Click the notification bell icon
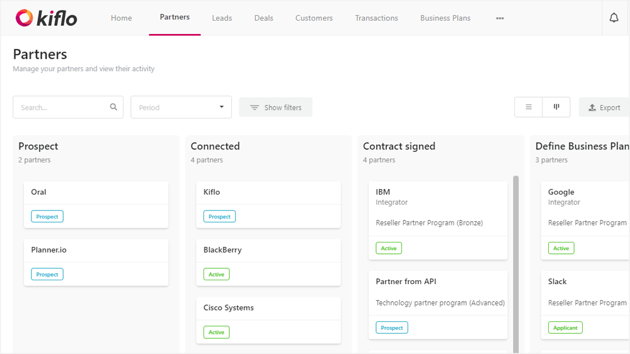This screenshot has height=354, width=630. 614,18
